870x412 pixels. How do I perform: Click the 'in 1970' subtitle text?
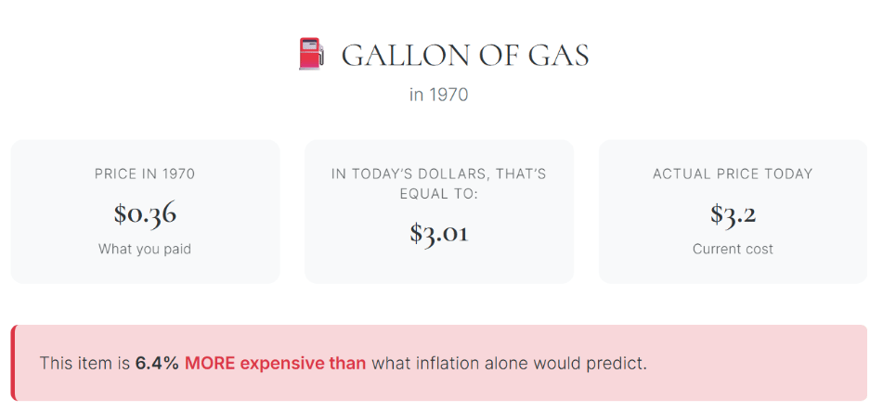pyautogui.click(x=438, y=95)
